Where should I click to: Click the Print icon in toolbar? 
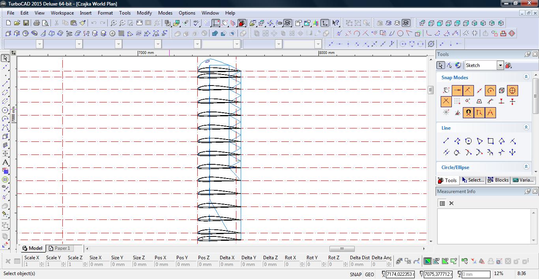pyautogui.click(x=37, y=23)
